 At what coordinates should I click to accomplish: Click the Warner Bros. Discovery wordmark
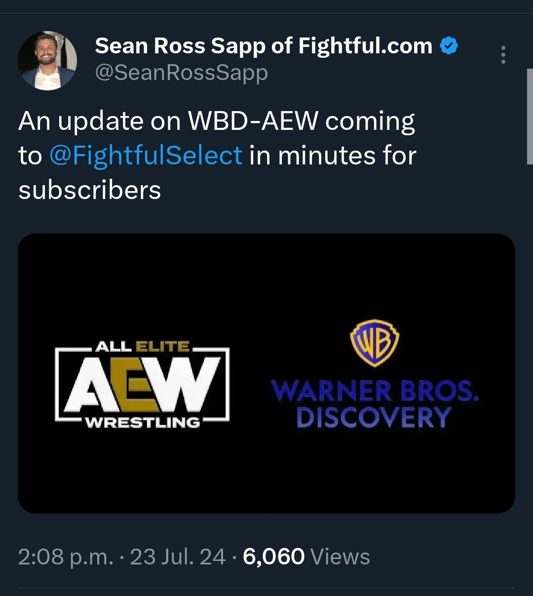pyautogui.click(x=375, y=404)
